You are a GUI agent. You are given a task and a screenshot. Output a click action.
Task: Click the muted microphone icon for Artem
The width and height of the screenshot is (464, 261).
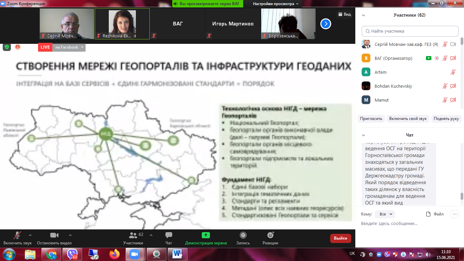pos(453,72)
